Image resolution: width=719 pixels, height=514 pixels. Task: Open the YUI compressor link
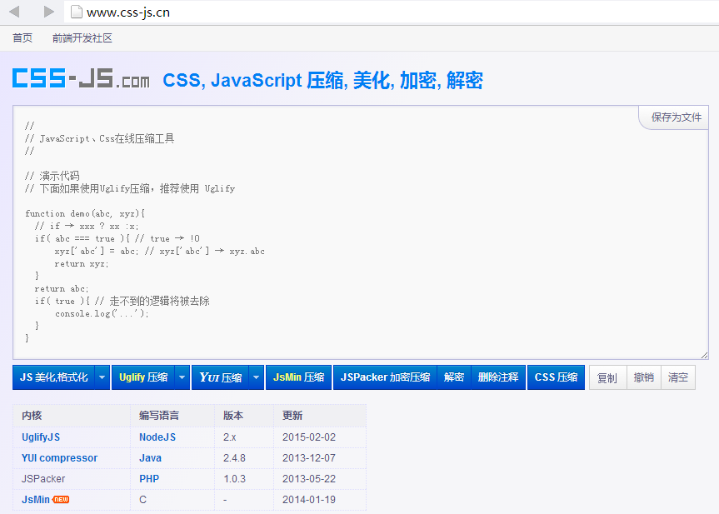point(60,457)
